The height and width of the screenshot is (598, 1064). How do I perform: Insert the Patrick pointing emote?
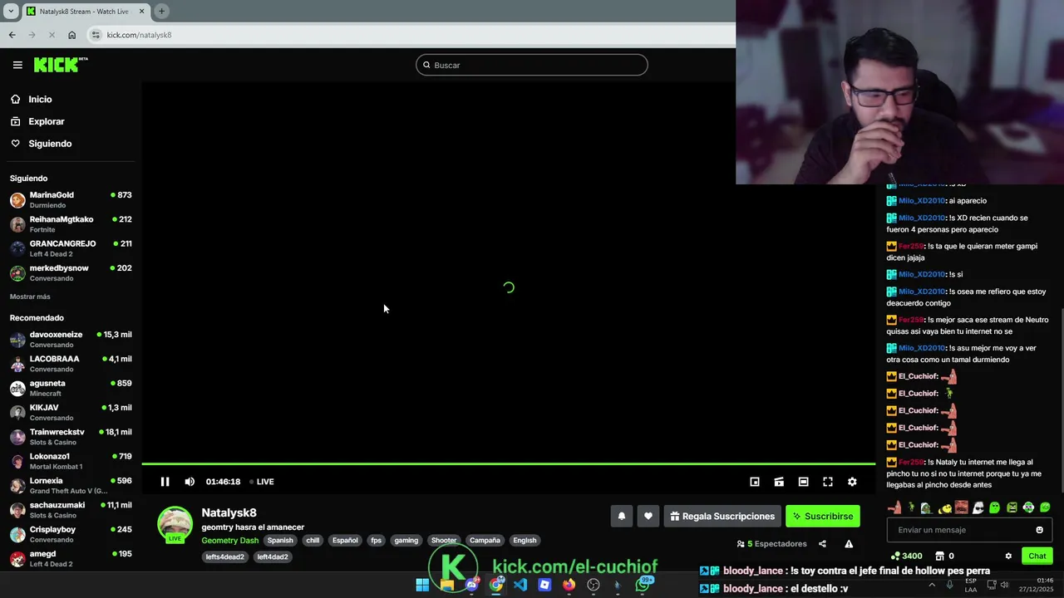coord(894,507)
